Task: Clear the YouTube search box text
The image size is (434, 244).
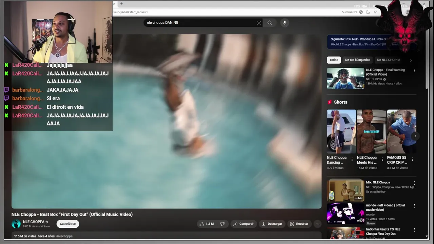Action: point(259,23)
